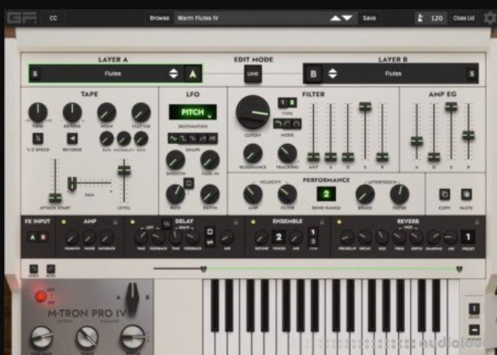Viewport: 497px width, 355px height.
Task: Select the random sample-and-hold LFO shape
Action: 213,138
